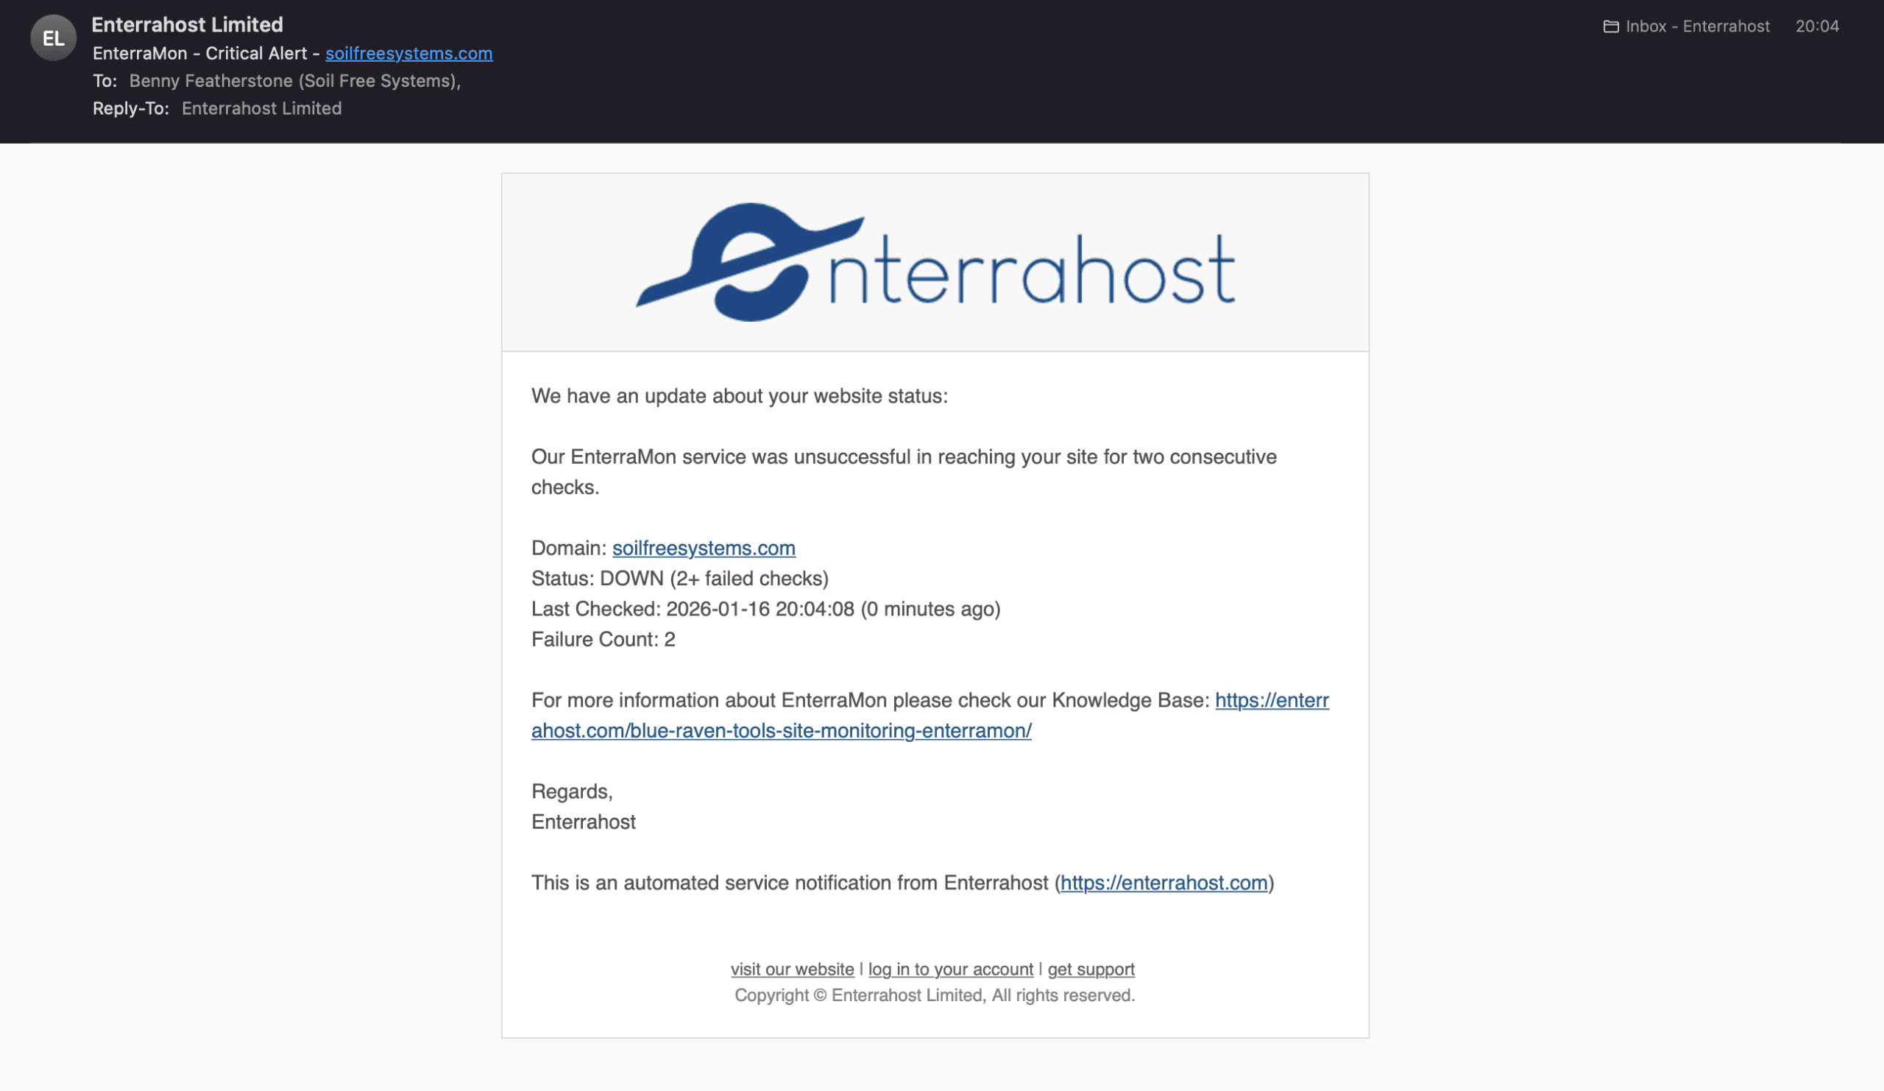
Task: Click the EnterraMon - Critical Alert subject line
Action: click(x=205, y=53)
